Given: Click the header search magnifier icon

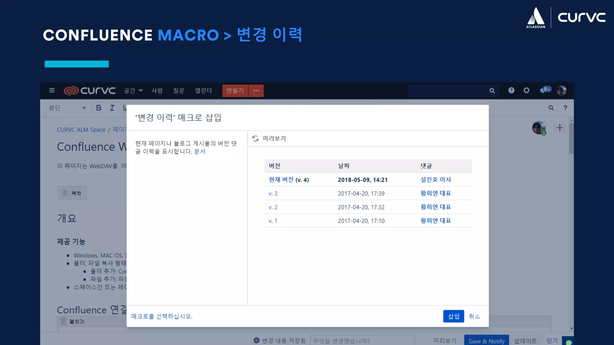Looking at the screenshot, I should pos(492,90).
